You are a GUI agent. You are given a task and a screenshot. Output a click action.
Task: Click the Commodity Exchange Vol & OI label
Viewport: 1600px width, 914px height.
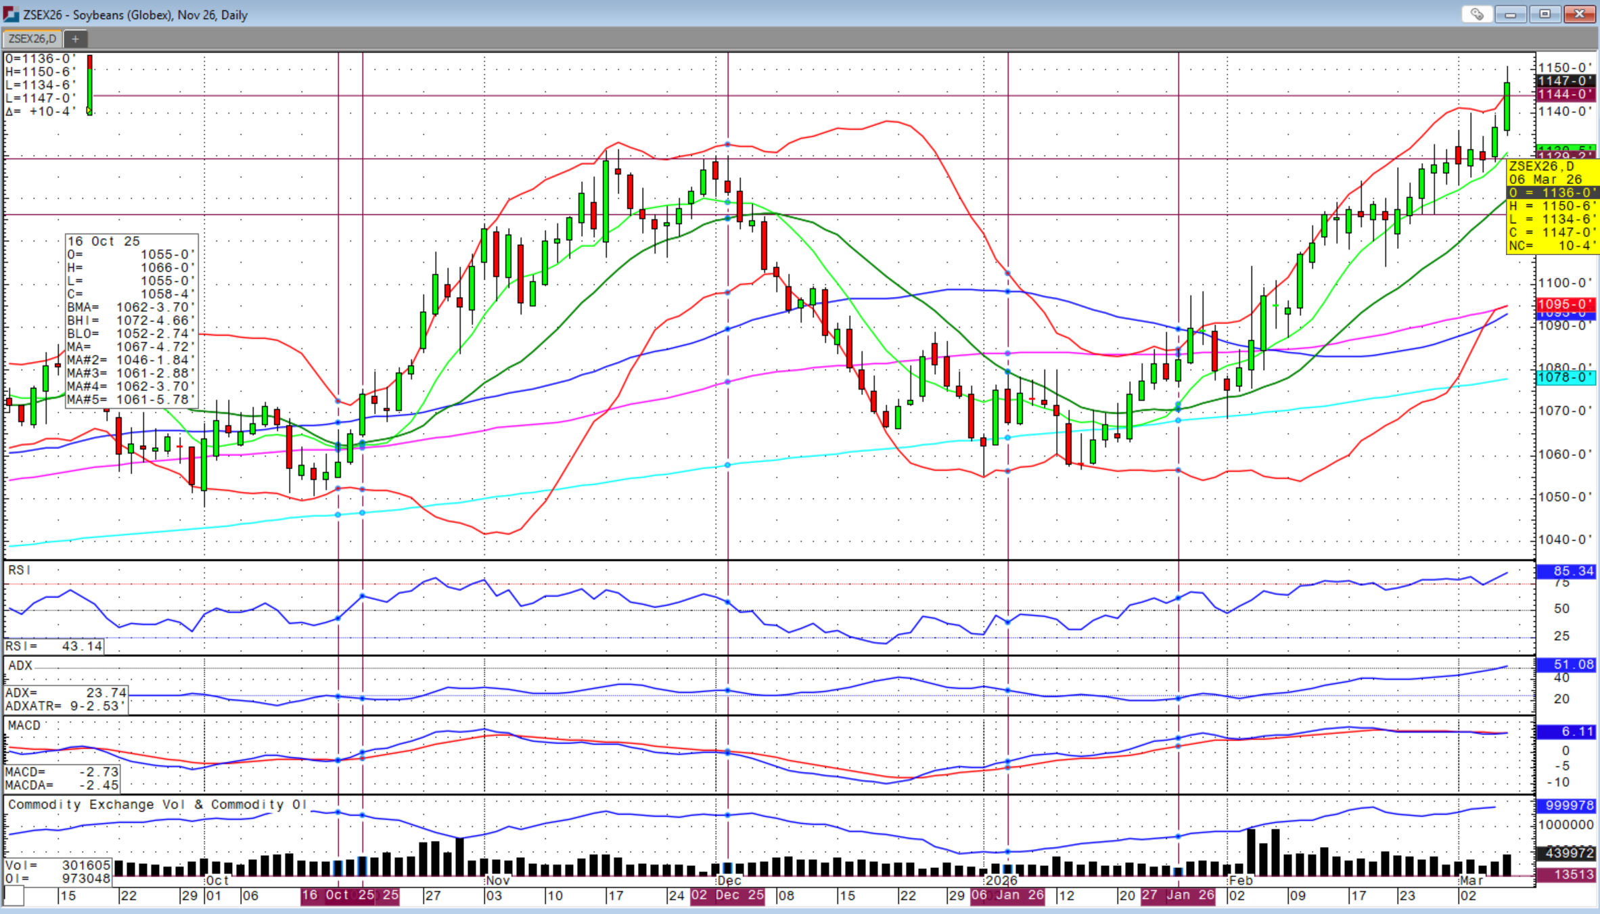click(x=157, y=804)
